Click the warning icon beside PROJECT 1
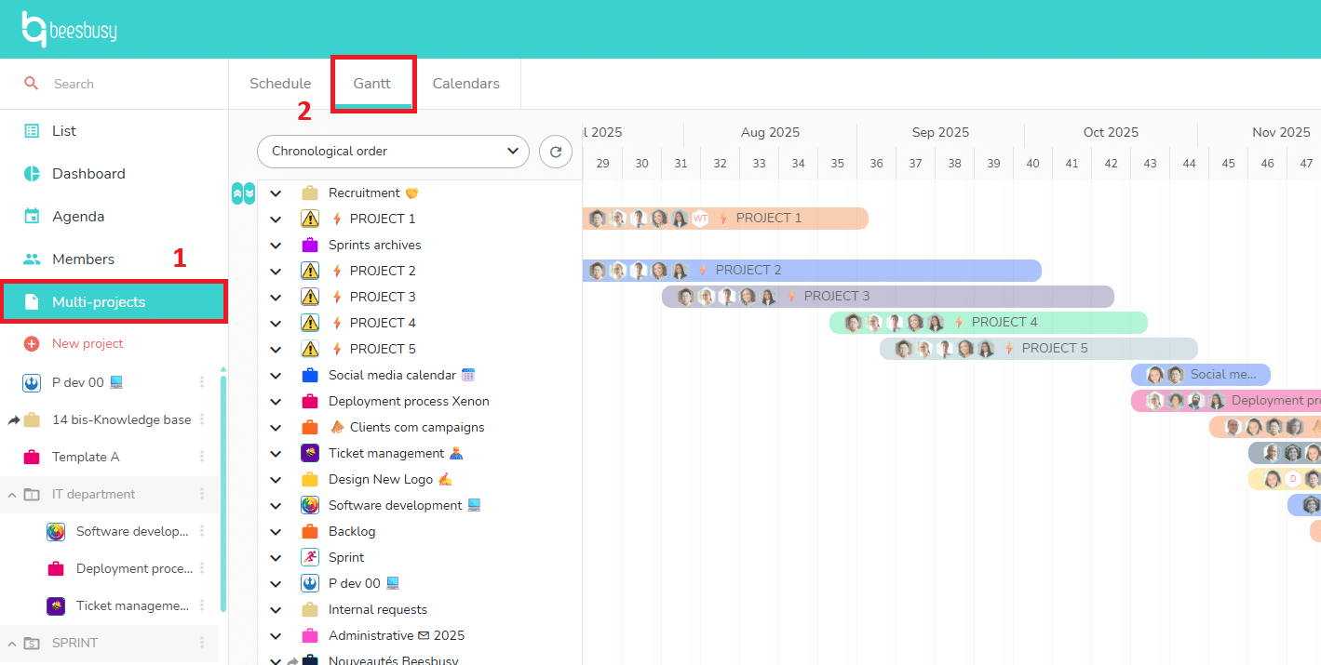1321x665 pixels. [309, 218]
